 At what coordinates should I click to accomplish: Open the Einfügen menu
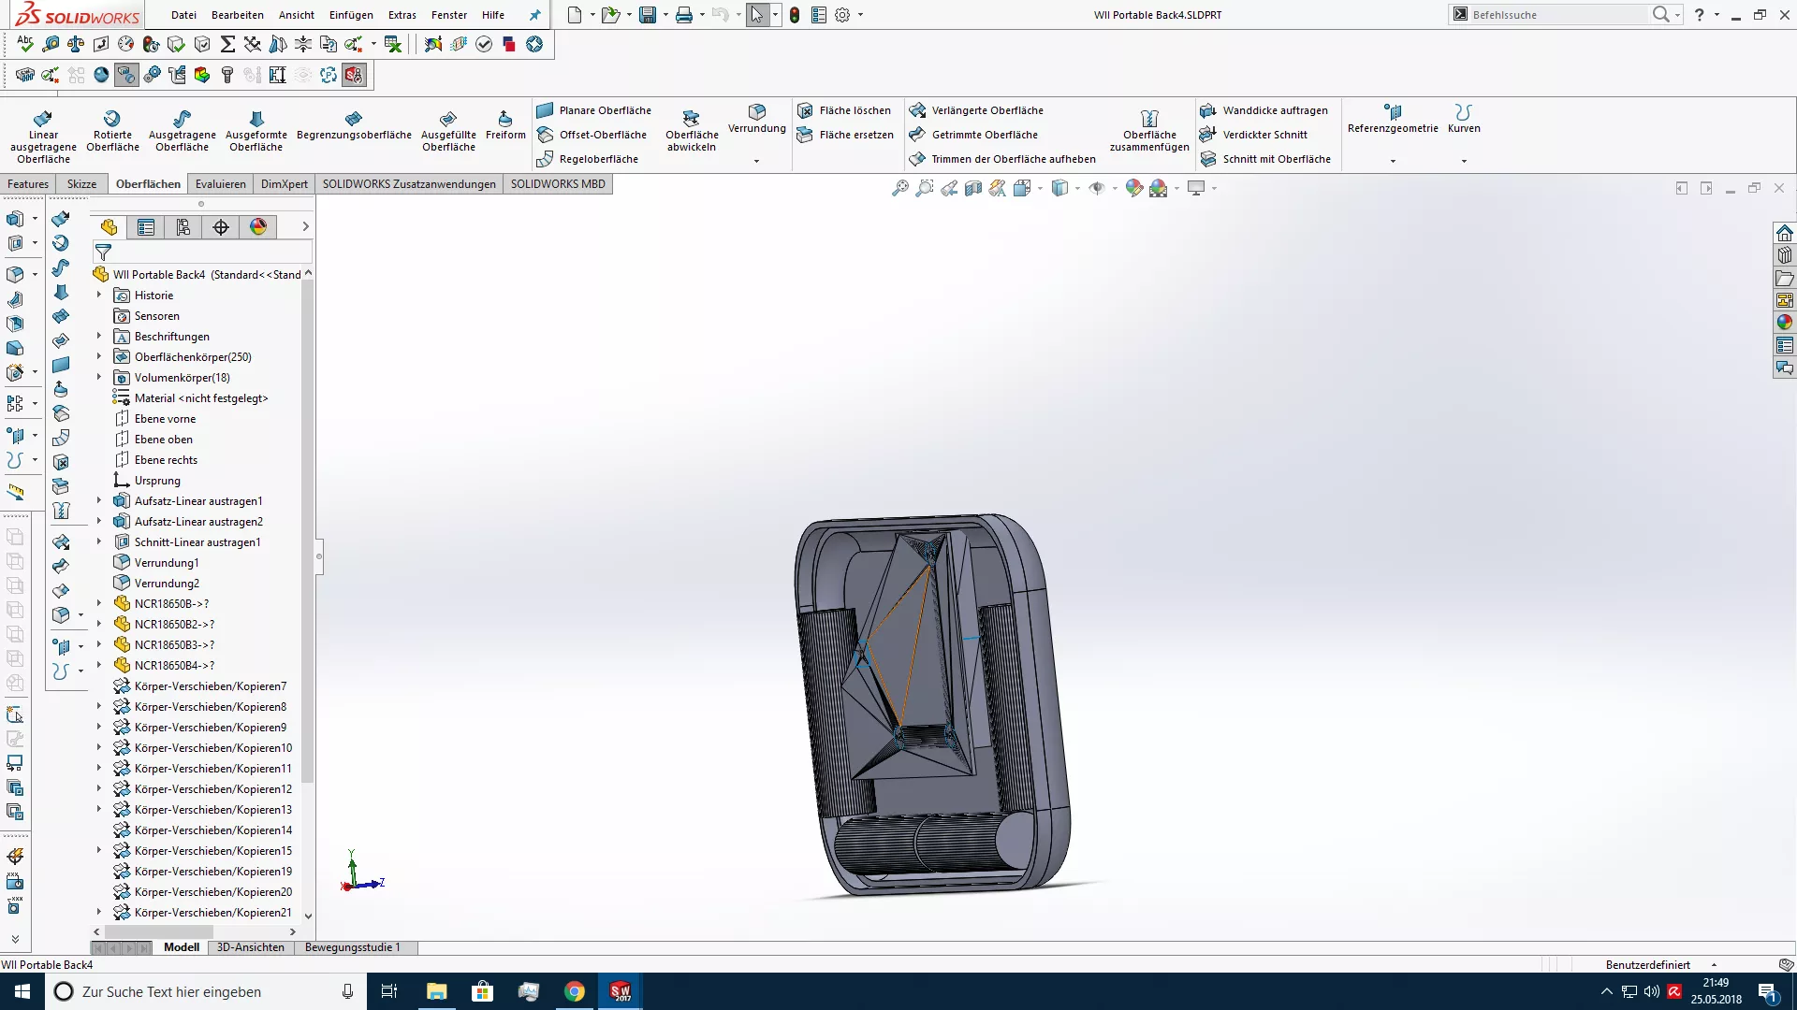click(x=351, y=15)
